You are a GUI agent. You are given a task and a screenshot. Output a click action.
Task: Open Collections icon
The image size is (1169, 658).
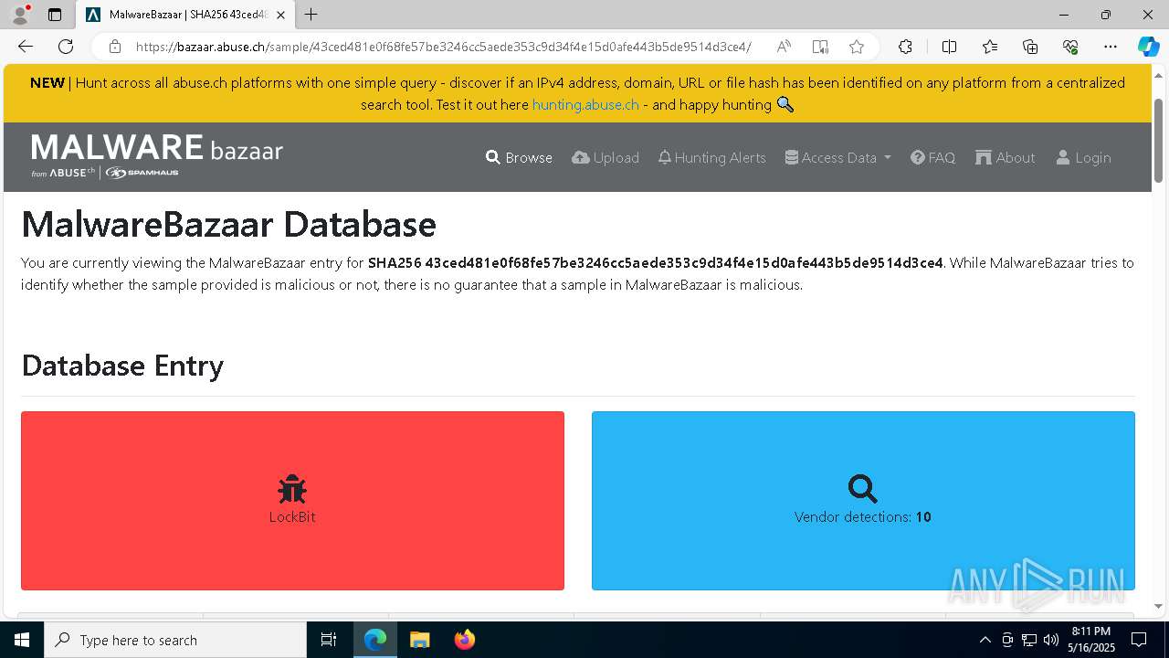[x=1030, y=47]
